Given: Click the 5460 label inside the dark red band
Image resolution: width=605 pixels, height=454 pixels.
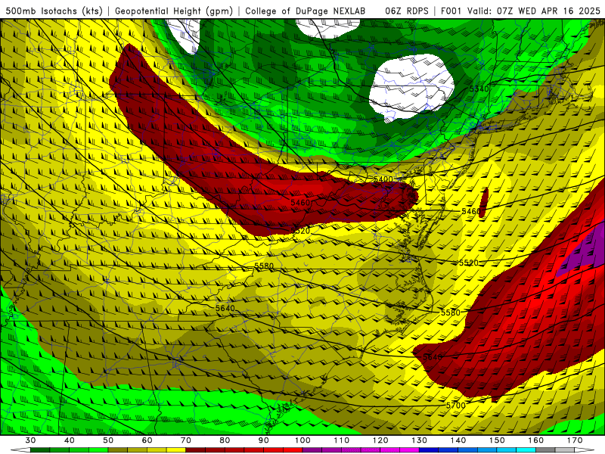Looking at the screenshot, I should pos(300,203).
